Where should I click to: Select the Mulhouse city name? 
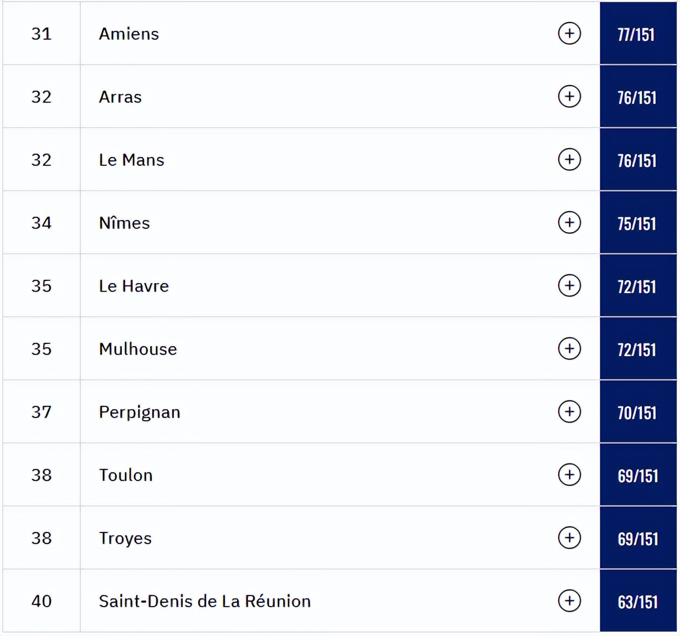pyautogui.click(x=138, y=349)
